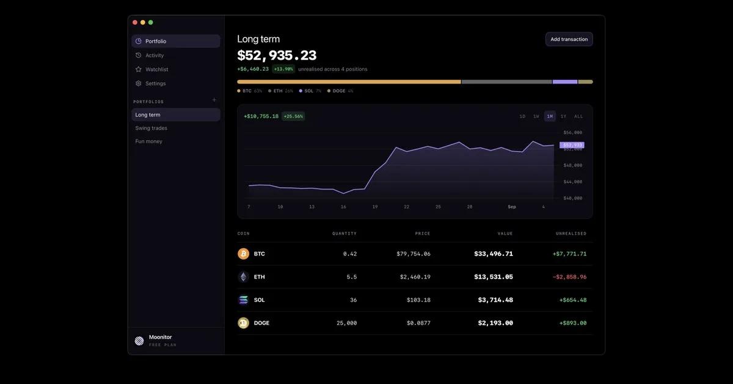
Task: Click the Dogecoin coin icon
Action: tap(243, 323)
